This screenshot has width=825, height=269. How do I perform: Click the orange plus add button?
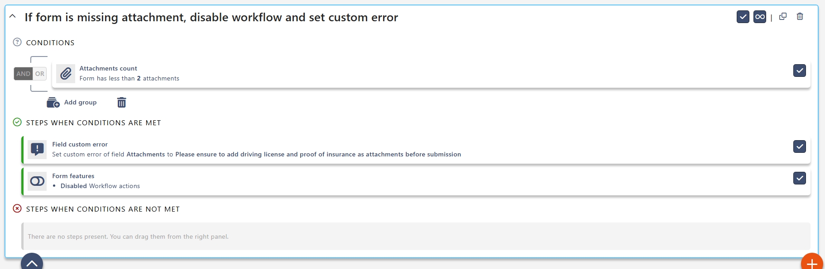[x=812, y=263]
